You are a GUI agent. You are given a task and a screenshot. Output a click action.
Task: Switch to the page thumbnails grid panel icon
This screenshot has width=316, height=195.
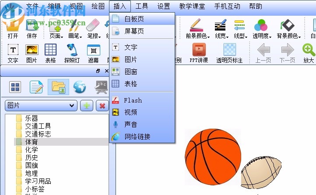15,87
